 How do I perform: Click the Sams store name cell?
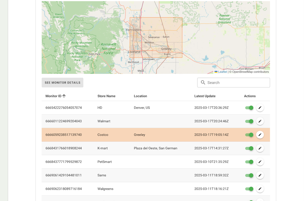pos(102,175)
